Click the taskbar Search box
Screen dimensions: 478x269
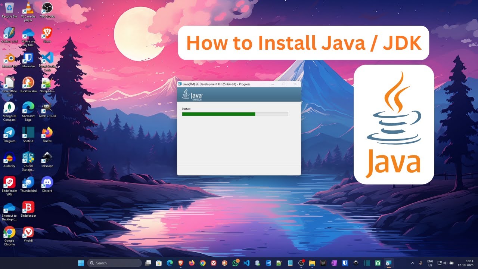(x=115, y=263)
